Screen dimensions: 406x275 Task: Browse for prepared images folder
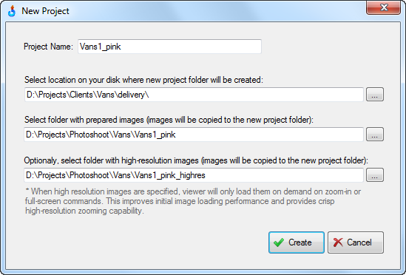(x=375, y=135)
